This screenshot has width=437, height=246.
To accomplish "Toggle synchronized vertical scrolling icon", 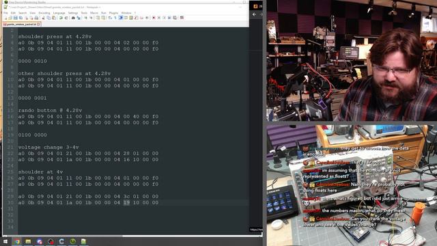I will 98,18.
